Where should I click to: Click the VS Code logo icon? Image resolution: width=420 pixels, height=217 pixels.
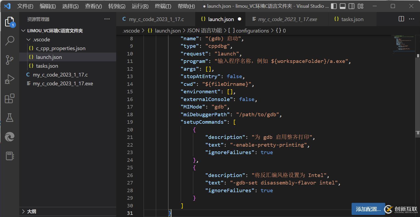pos(7,6)
